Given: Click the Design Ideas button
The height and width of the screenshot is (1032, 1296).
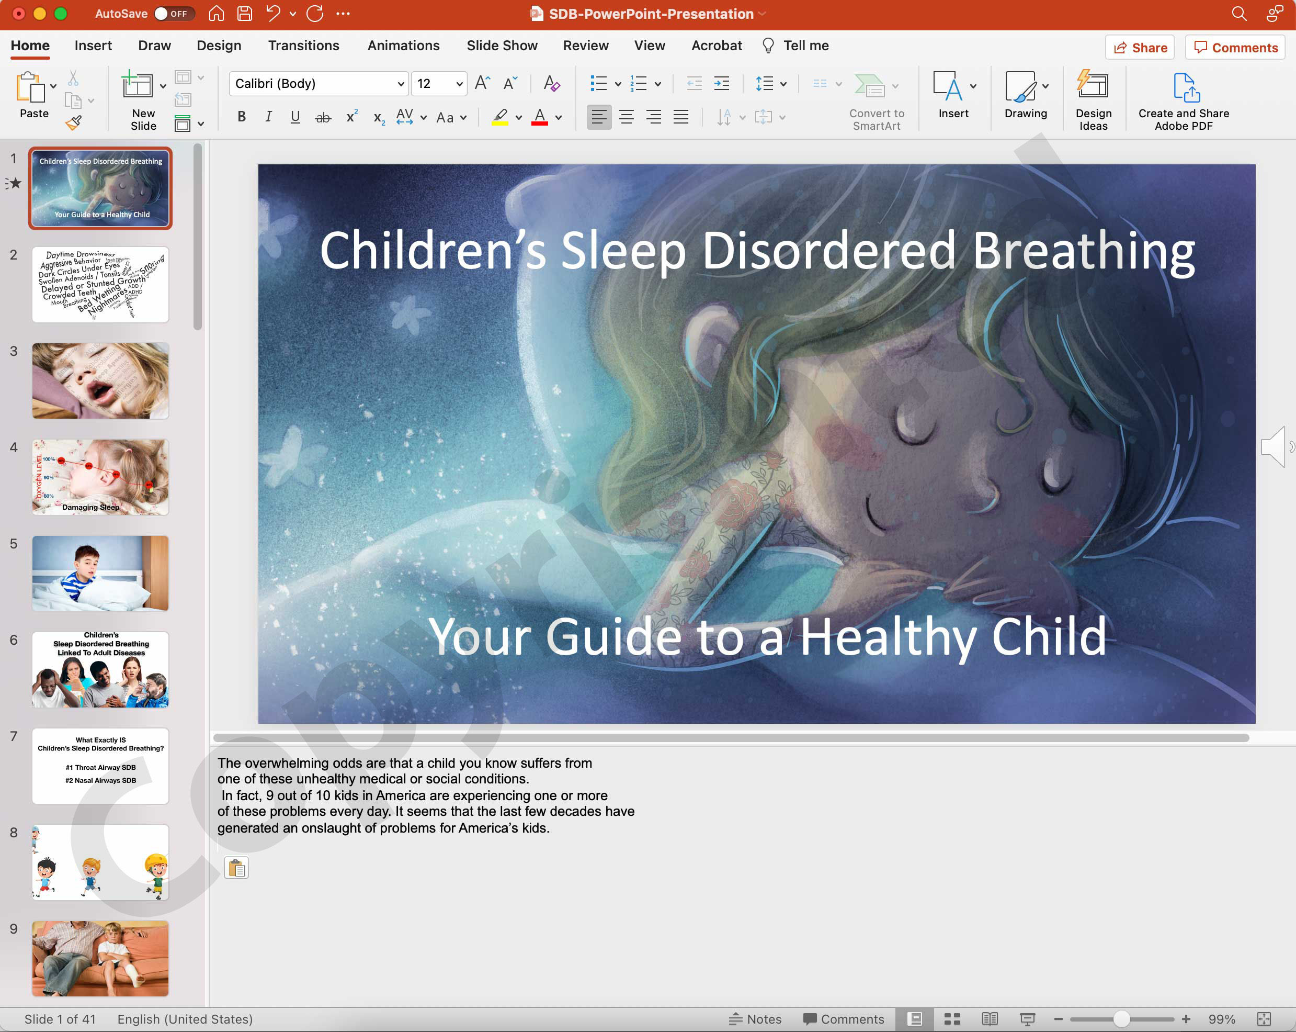Looking at the screenshot, I should [1093, 100].
